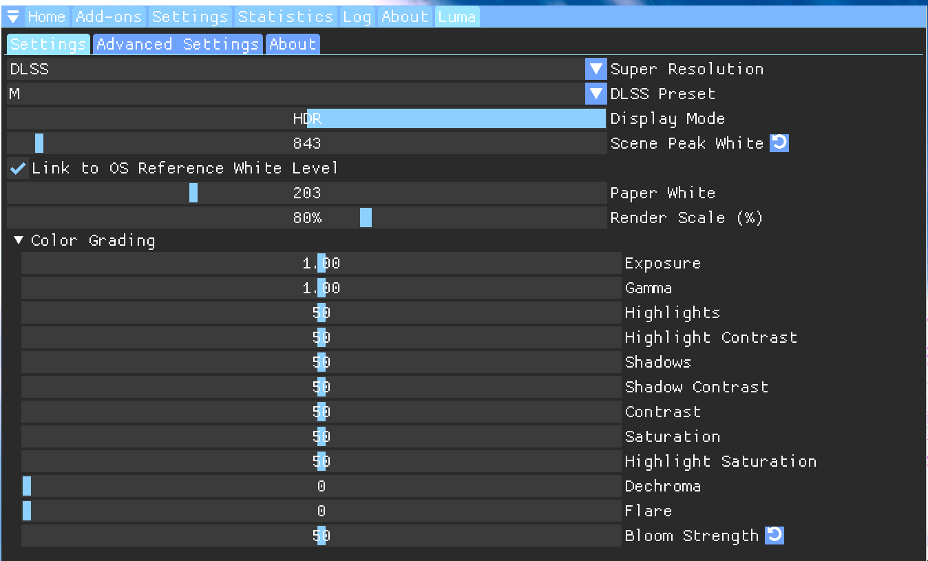The width and height of the screenshot is (928, 561).
Task: Click the Highlight Saturation label
Action: click(721, 461)
